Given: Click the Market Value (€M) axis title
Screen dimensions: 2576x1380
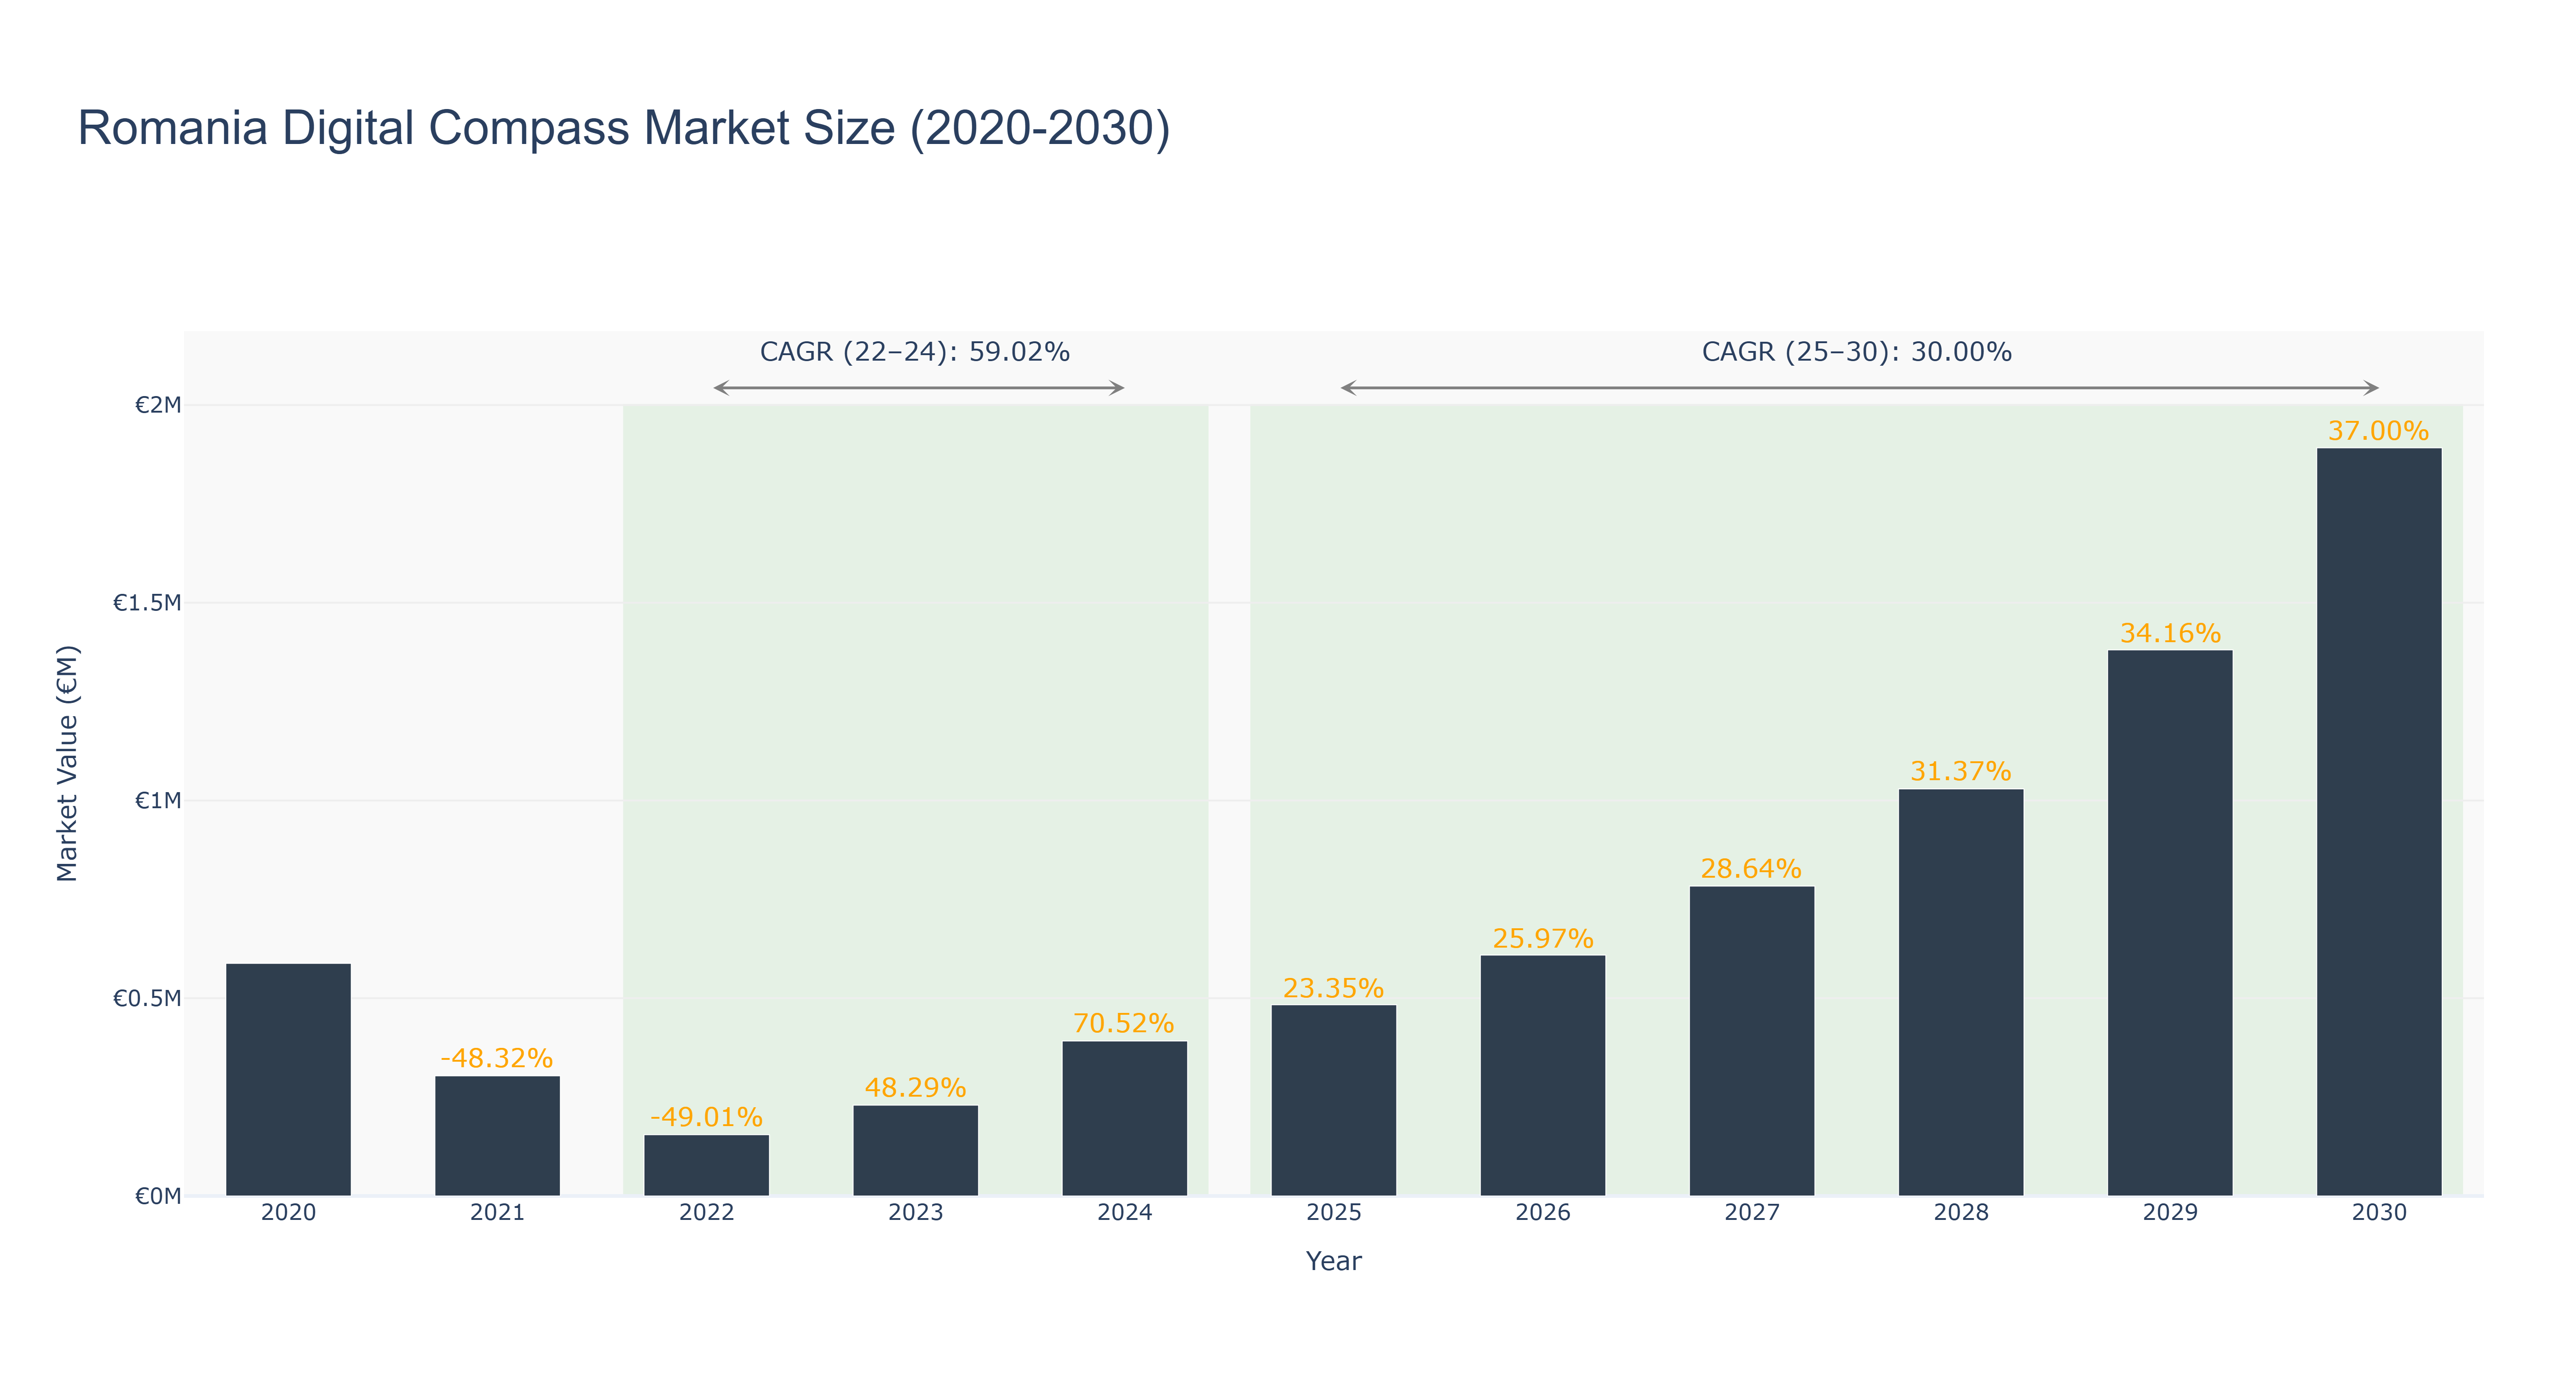Looking at the screenshot, I should coord(67,764).
